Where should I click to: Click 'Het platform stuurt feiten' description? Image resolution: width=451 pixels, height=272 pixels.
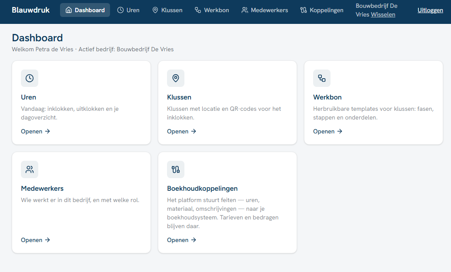(223, 213)
